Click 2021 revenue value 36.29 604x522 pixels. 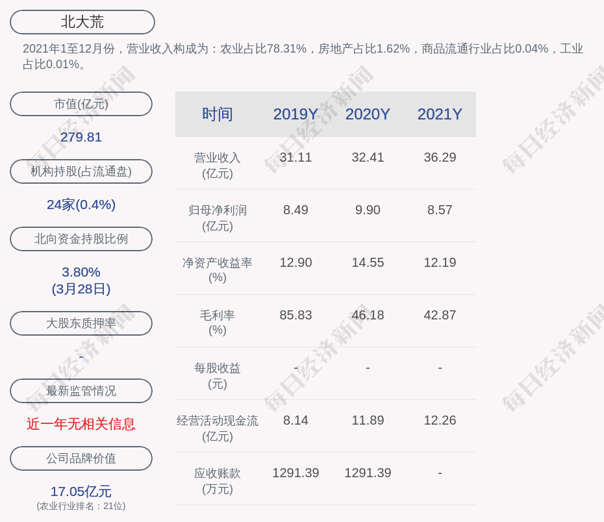[440, 158]
